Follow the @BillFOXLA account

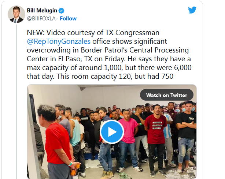(x=68, y=19)
